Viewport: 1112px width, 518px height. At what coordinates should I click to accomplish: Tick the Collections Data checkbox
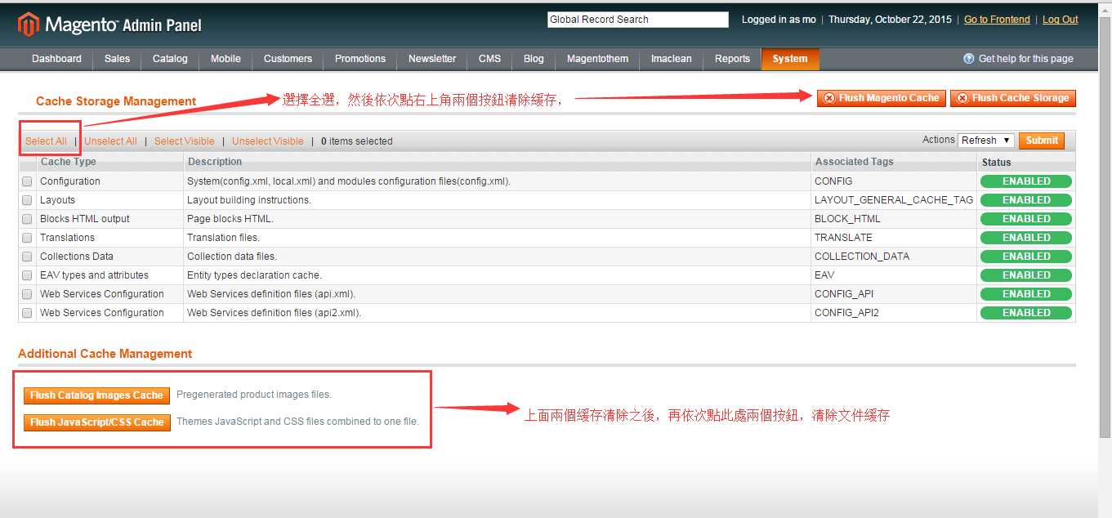pos(27,257)
